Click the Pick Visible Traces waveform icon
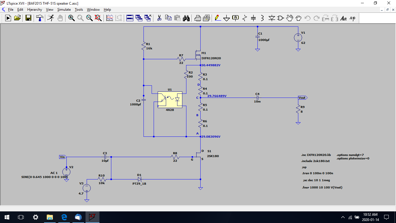396x223 pixels. pyautogui.click(x=110, y=18)
